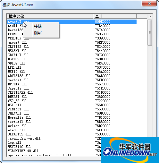Image resolution: width=159 pixels, height=163 pixels.
Task: Select the msvcrt.dll module
Action: (x=17, y=42)
